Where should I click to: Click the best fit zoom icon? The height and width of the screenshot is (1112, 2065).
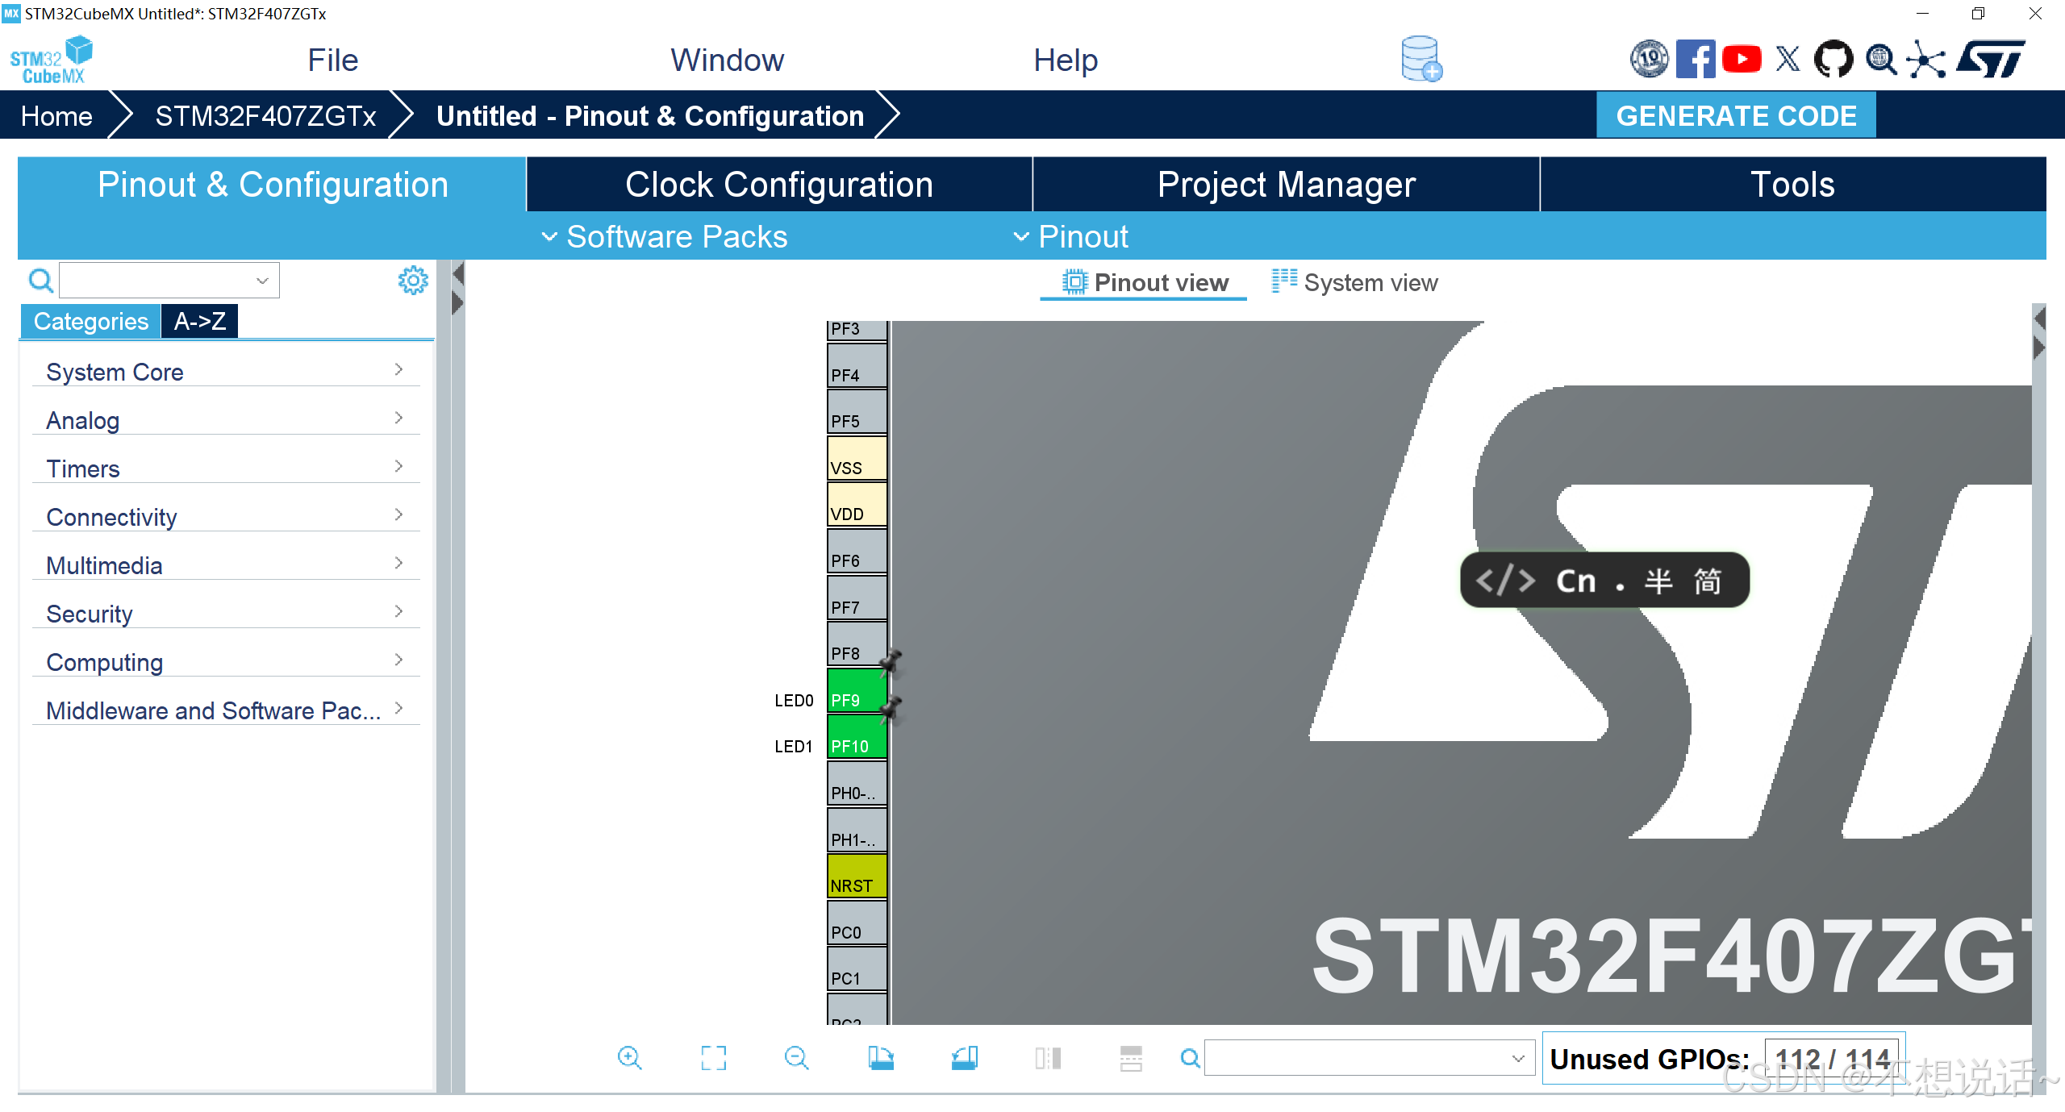tap(713, 1058)
